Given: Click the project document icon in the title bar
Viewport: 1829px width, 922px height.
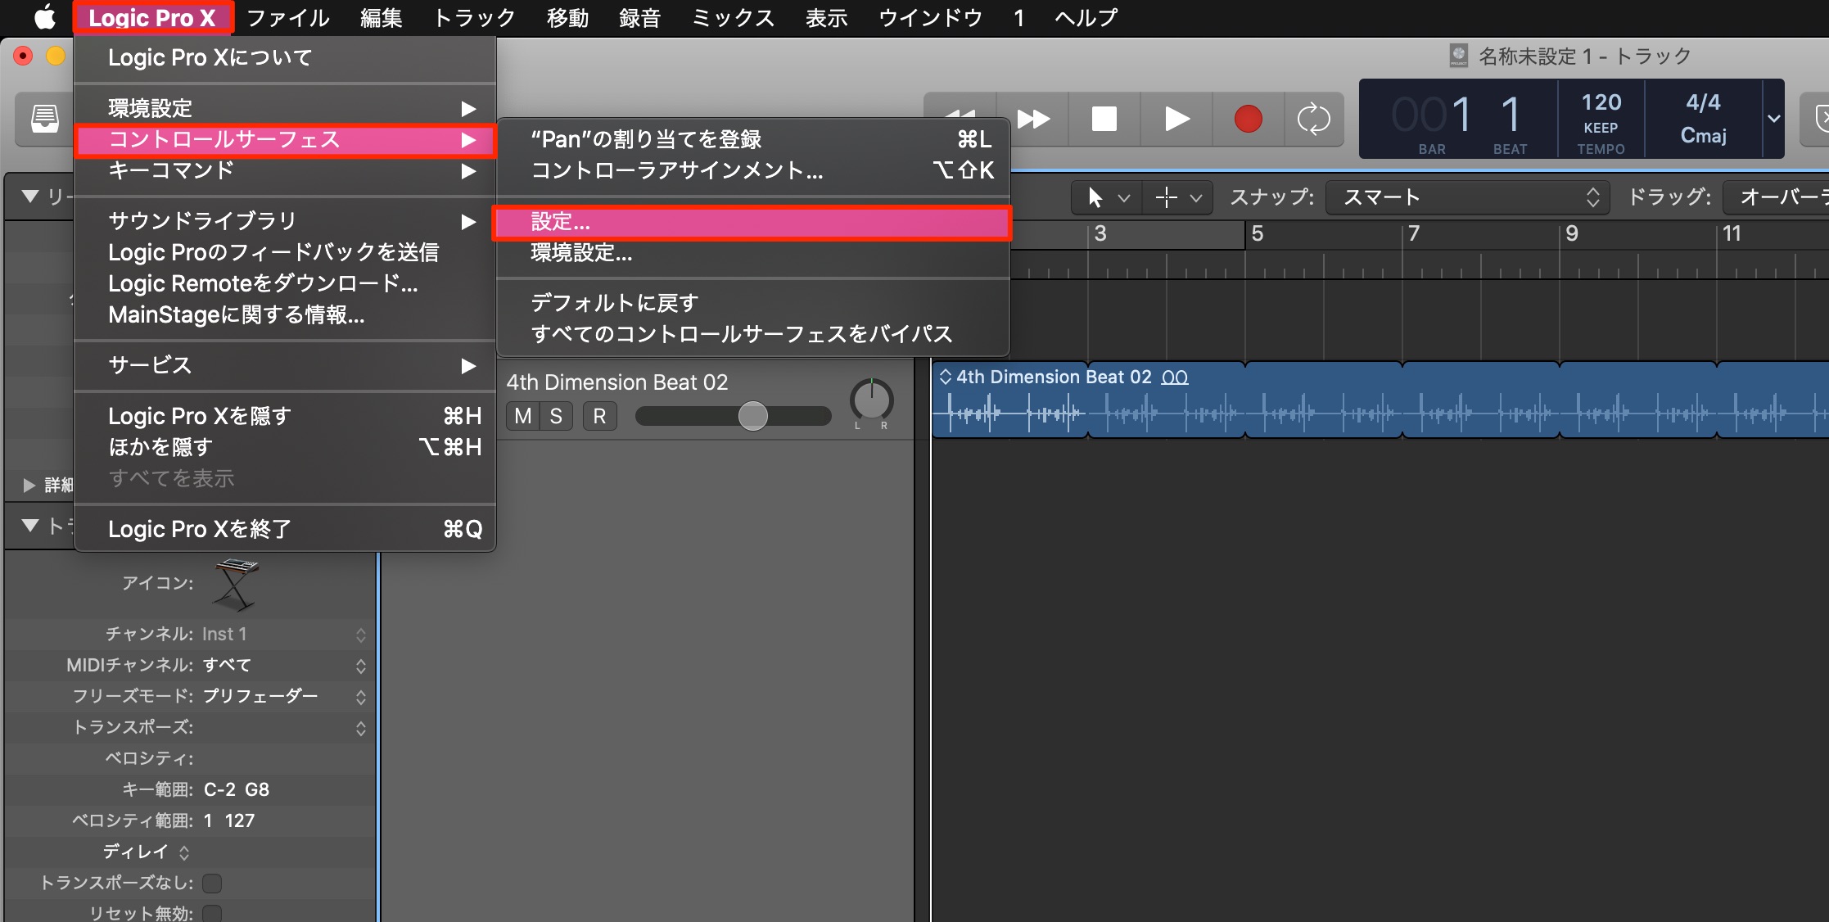Looking at the screenshot, I should (1459, 56).
